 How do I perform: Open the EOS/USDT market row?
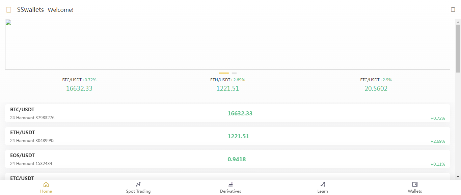pyautogui.click(x=227, y=159)
